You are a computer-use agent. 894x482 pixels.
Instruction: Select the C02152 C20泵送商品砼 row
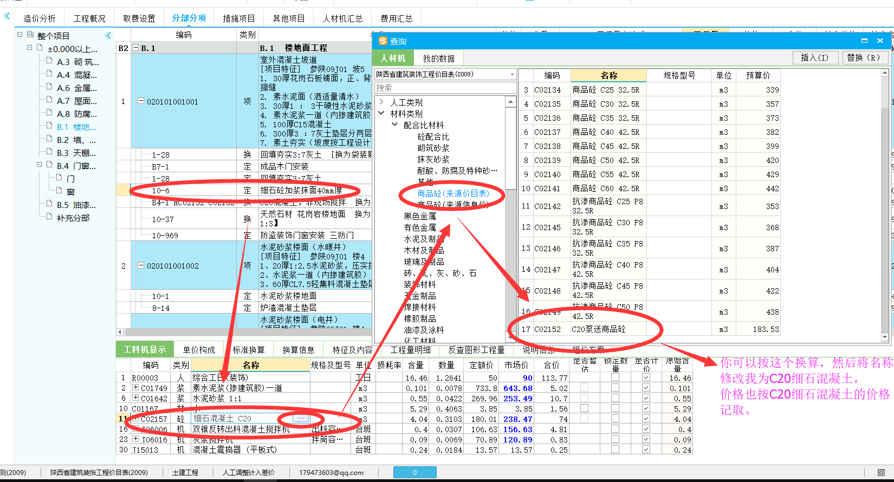(x=649, y=329)
